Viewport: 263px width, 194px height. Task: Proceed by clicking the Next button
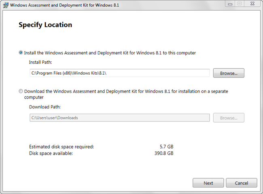click(x=208, y=183)
